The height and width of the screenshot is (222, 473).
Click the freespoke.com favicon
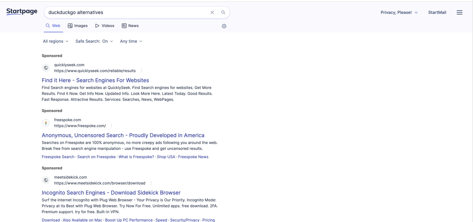(x=46, y=123)
